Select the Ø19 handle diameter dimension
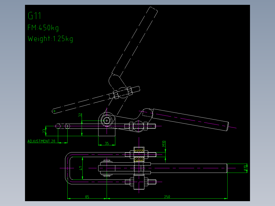Screen dimensions: 275x206 pos(245,168)
